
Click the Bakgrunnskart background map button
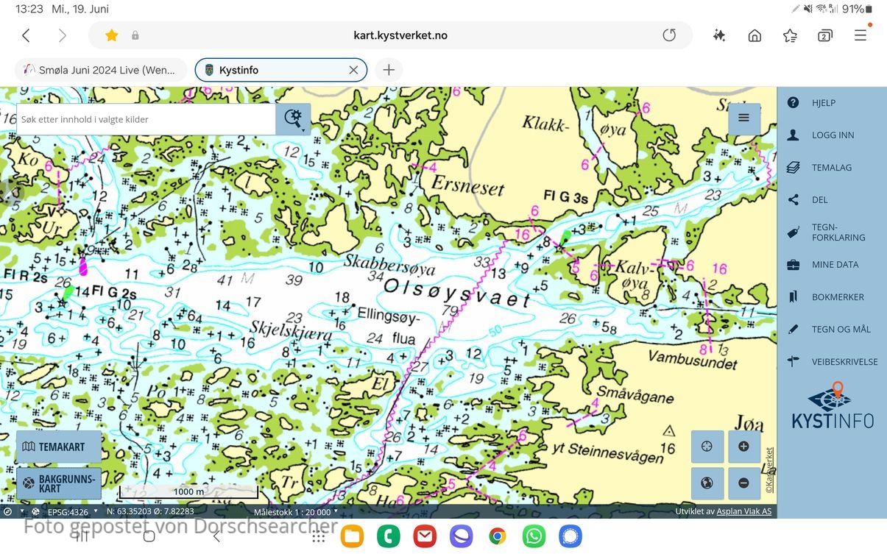click(59, 483)
